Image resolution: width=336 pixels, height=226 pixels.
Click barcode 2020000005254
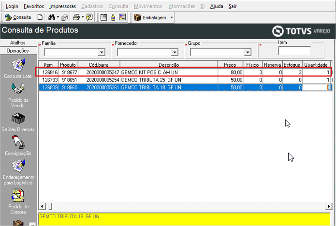102,80
